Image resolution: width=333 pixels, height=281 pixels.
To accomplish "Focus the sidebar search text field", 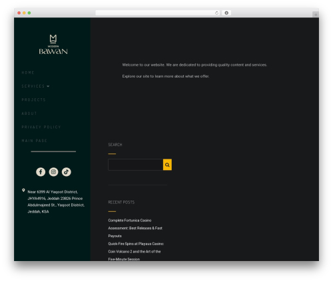I will pyautogui.click(x=136, y=165).
